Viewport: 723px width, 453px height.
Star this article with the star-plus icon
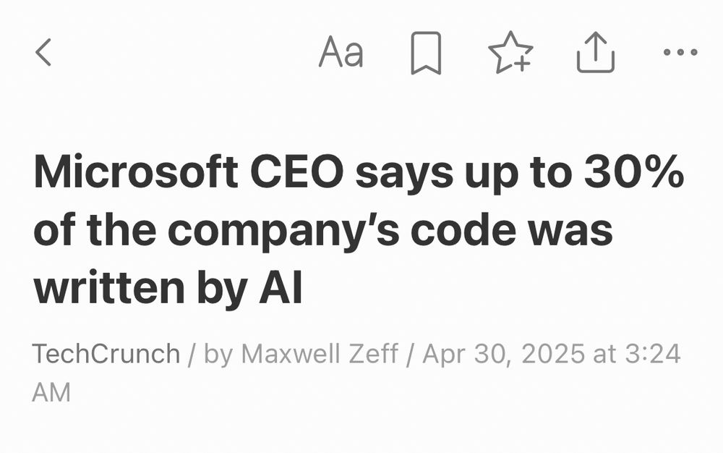(510, 54)
